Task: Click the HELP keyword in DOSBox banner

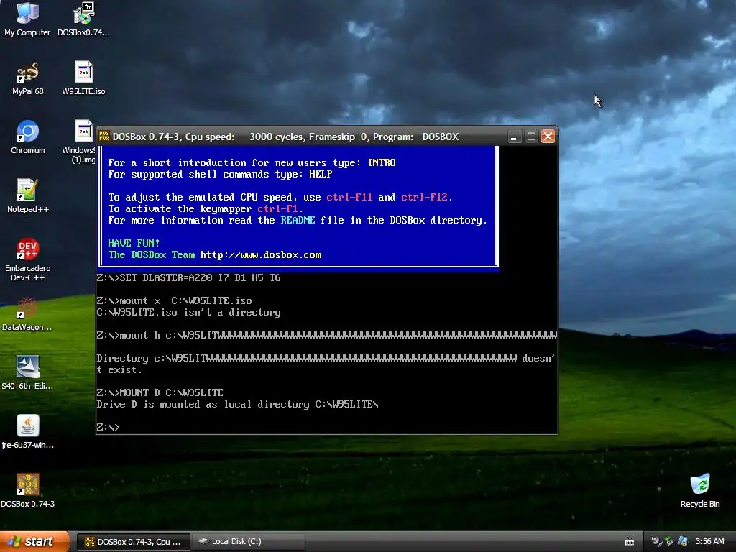Action: 321,174
